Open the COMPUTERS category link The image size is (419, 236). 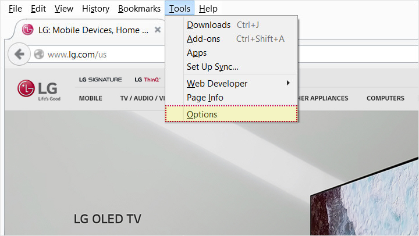pos(385,98)
